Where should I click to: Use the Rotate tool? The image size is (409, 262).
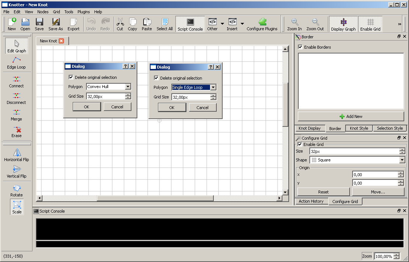[x=17, y=191]
